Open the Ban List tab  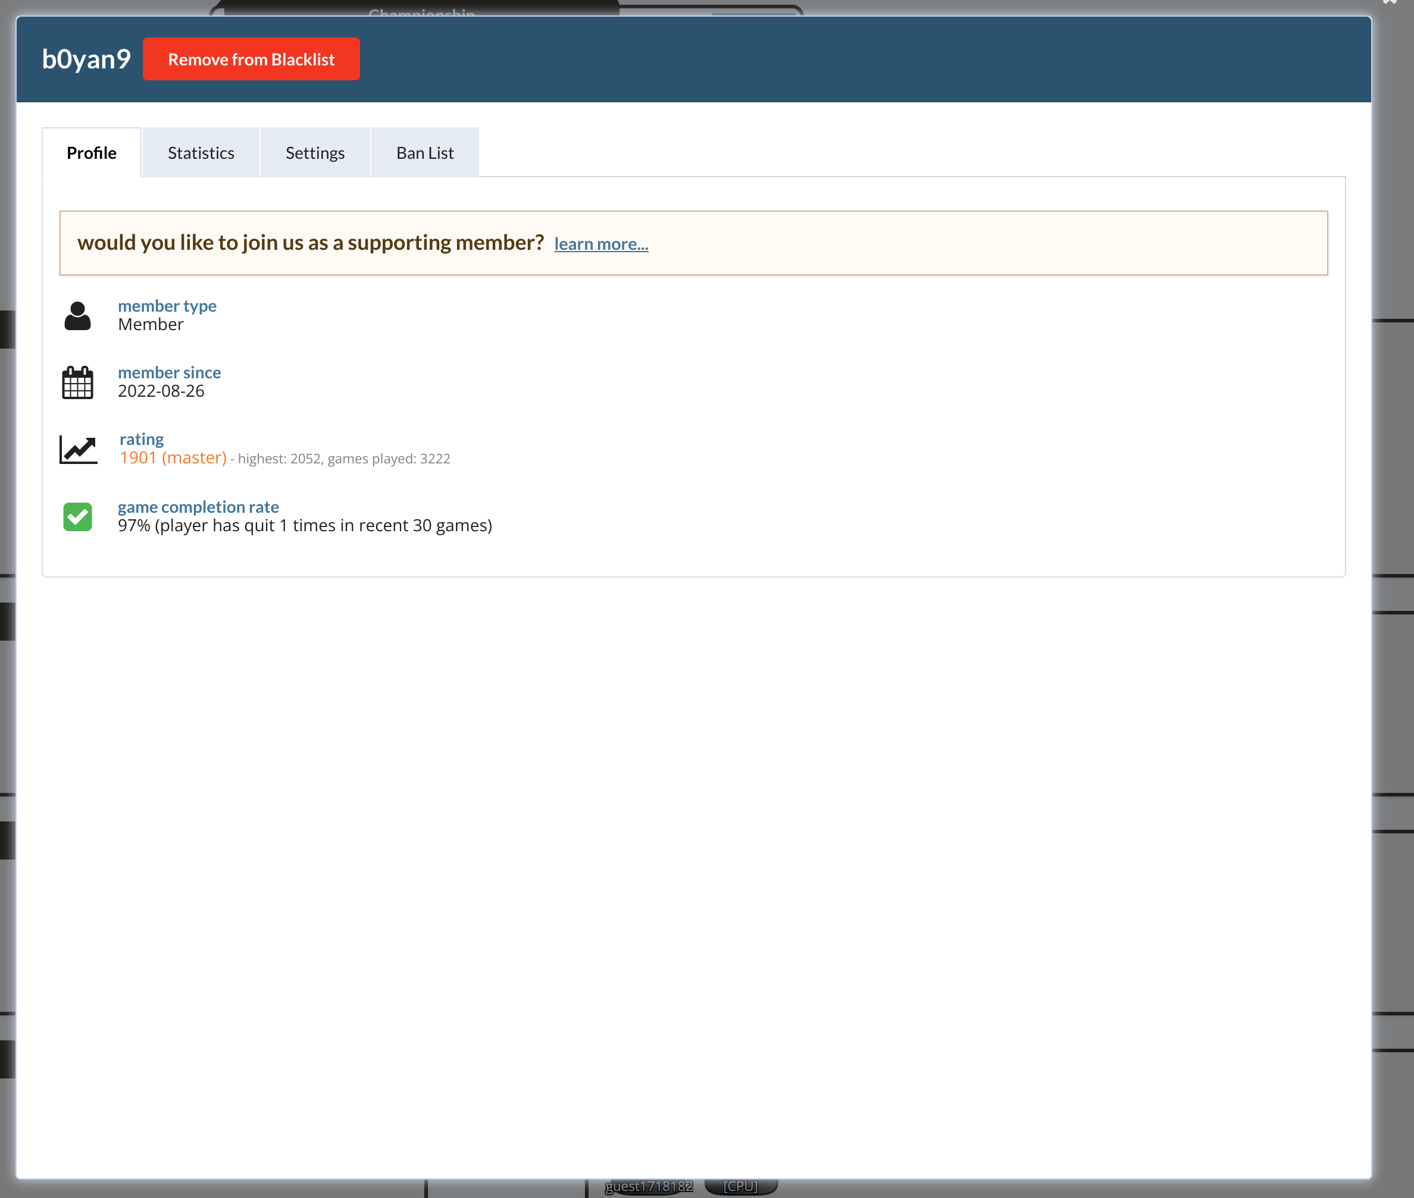coord(425,153)
